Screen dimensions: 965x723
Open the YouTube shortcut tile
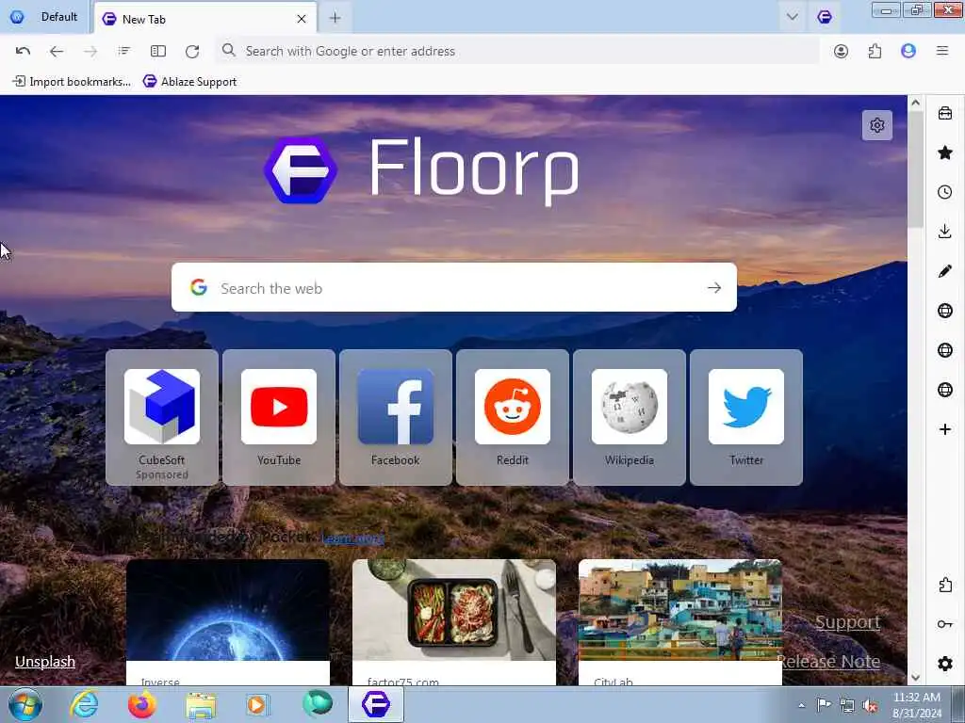[279, 417]
